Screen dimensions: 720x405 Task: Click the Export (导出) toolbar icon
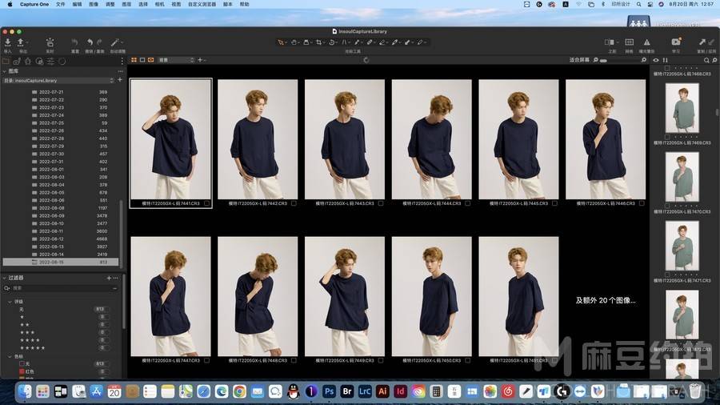(20, 42)
